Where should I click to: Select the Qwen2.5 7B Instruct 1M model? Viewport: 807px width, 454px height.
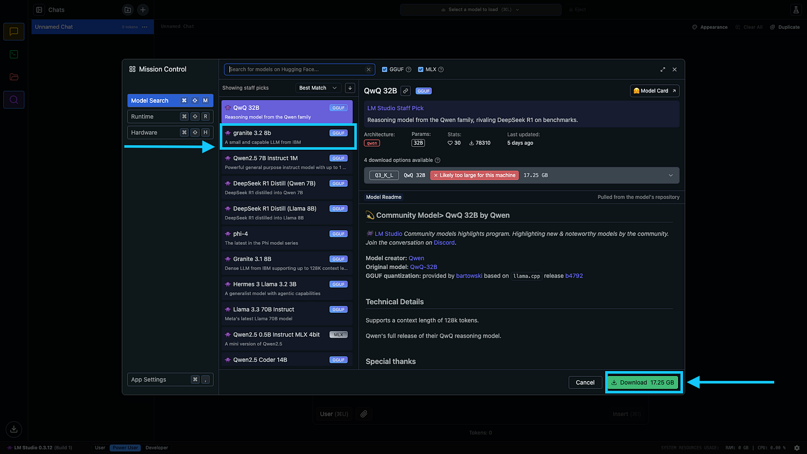pos(287,162)
